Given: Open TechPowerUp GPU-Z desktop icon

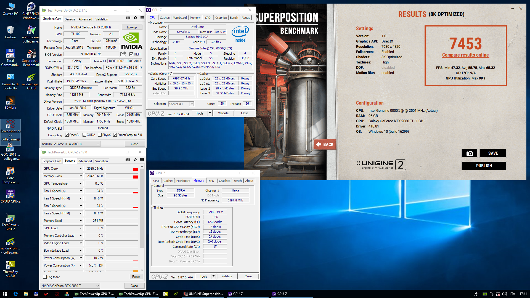Looking at the screenshot, I should pos(10,222).
